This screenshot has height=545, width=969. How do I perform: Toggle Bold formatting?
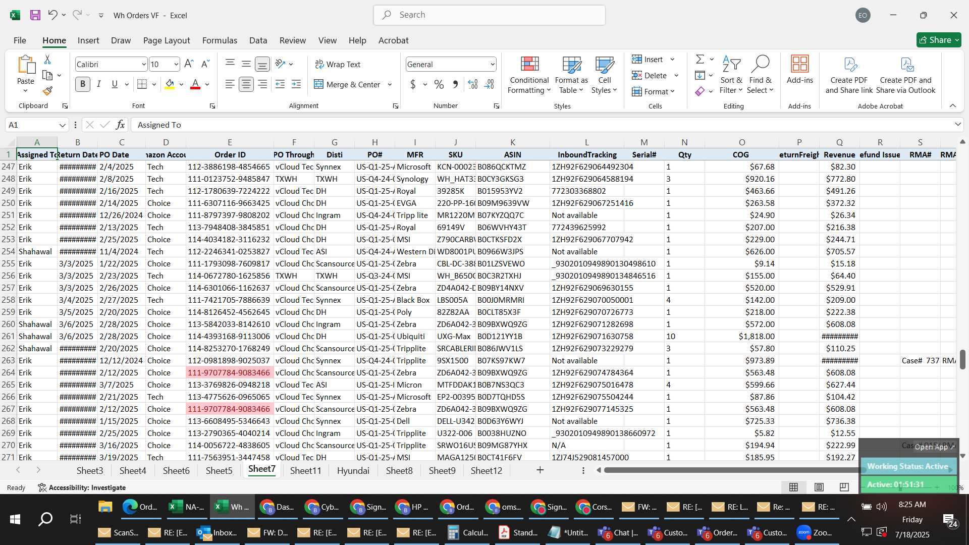(83, 84)
